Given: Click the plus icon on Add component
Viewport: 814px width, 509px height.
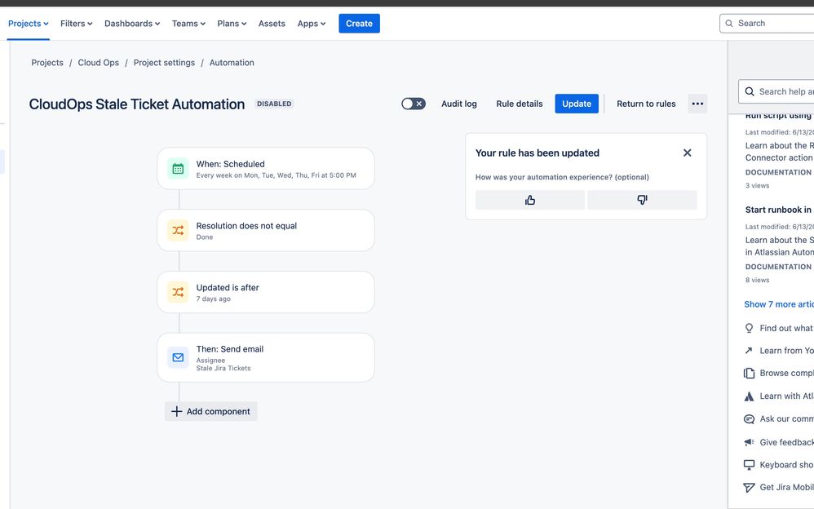Looking at the screenshot, I should coord(176,411).
